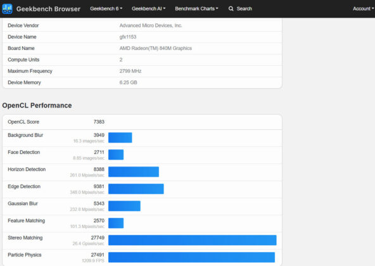Open the Geekbench 6 dropdown menu
Image resolution: width=375 pixels, height=266 pixels.
(106, 9)
